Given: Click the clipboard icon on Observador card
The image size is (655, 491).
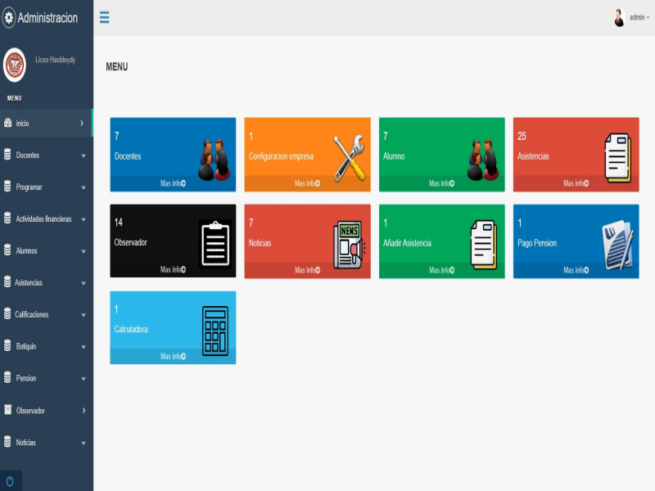Looking at the screenshot, I should coord(217,243).
